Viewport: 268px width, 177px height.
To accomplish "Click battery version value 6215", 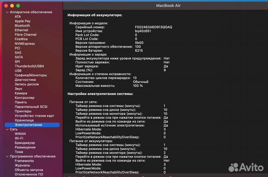I will [x=139, y=51].
